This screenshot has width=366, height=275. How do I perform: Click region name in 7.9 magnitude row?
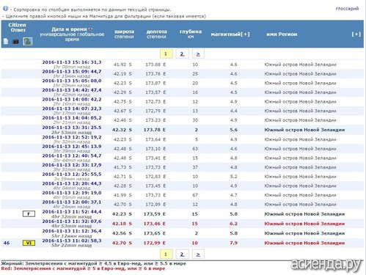click(x=304, y=243)
